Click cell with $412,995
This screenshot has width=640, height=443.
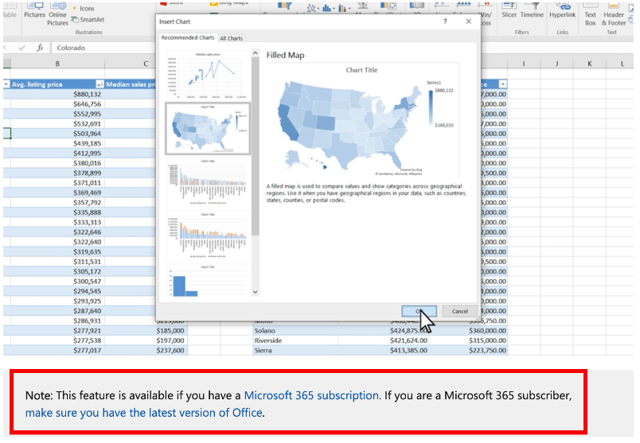point(57,153)
